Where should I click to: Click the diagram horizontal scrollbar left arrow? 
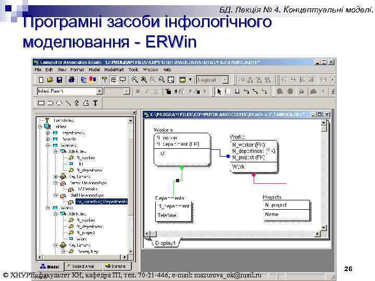tap(147, 234)
